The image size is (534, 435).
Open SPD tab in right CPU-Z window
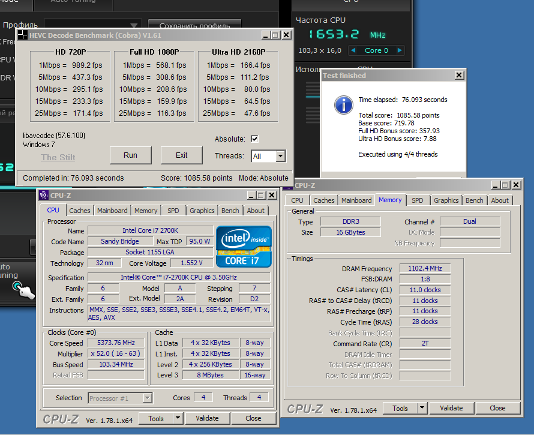coord(417,200)
